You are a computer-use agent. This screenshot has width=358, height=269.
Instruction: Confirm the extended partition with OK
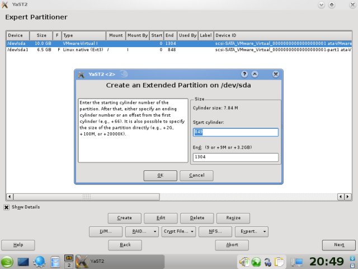click(161, 175)
